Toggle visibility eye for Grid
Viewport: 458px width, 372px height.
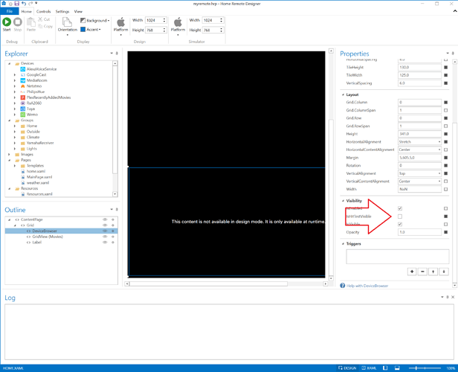coord(105,225)
